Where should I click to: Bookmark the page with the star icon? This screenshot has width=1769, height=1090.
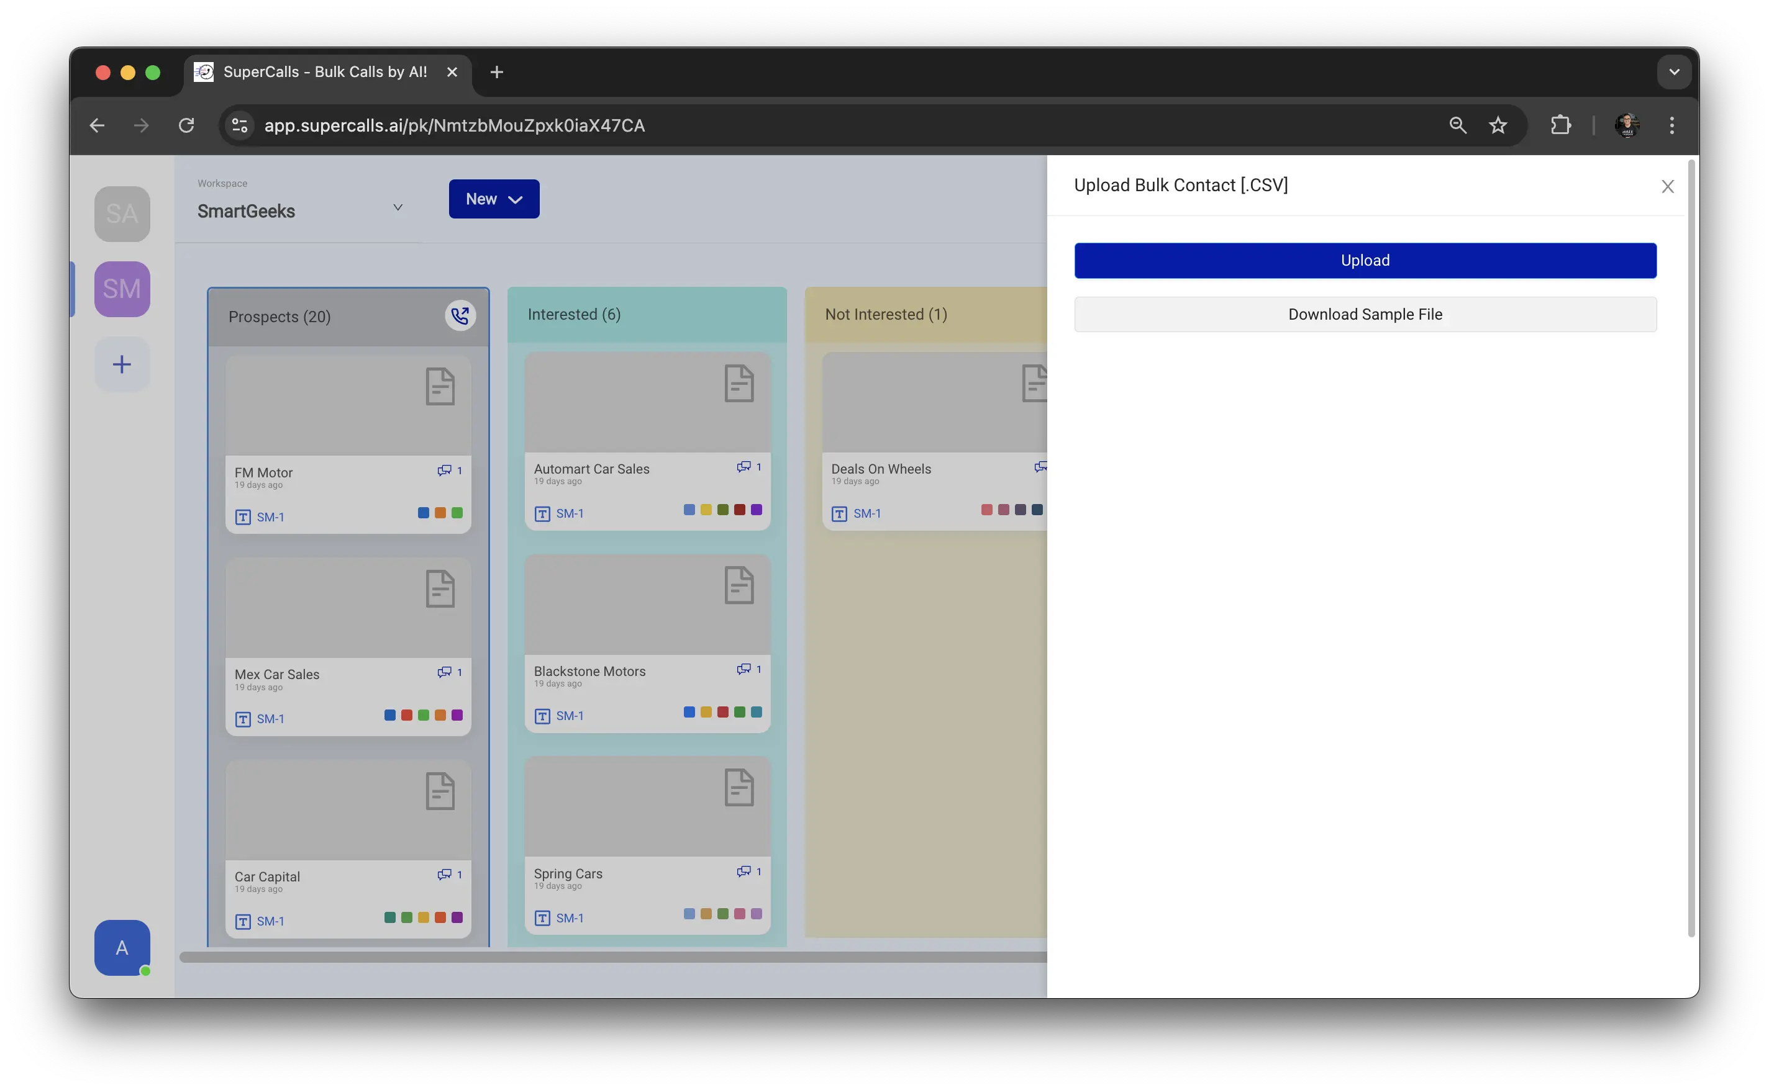click(x=1498, y=125)
